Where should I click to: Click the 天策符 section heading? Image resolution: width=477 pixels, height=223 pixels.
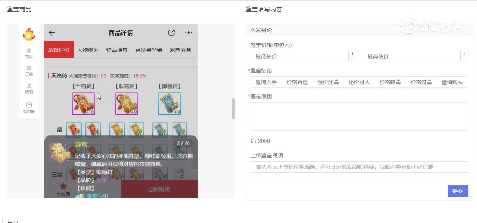pyautogui.click(x=59, y=76)
